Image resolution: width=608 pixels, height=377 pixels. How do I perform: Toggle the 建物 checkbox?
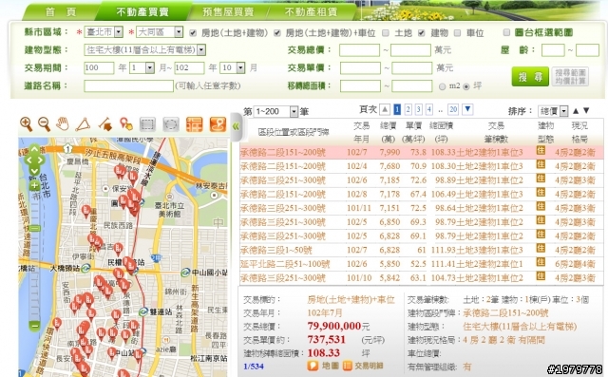pyautogui.click(x=422, y=33)
